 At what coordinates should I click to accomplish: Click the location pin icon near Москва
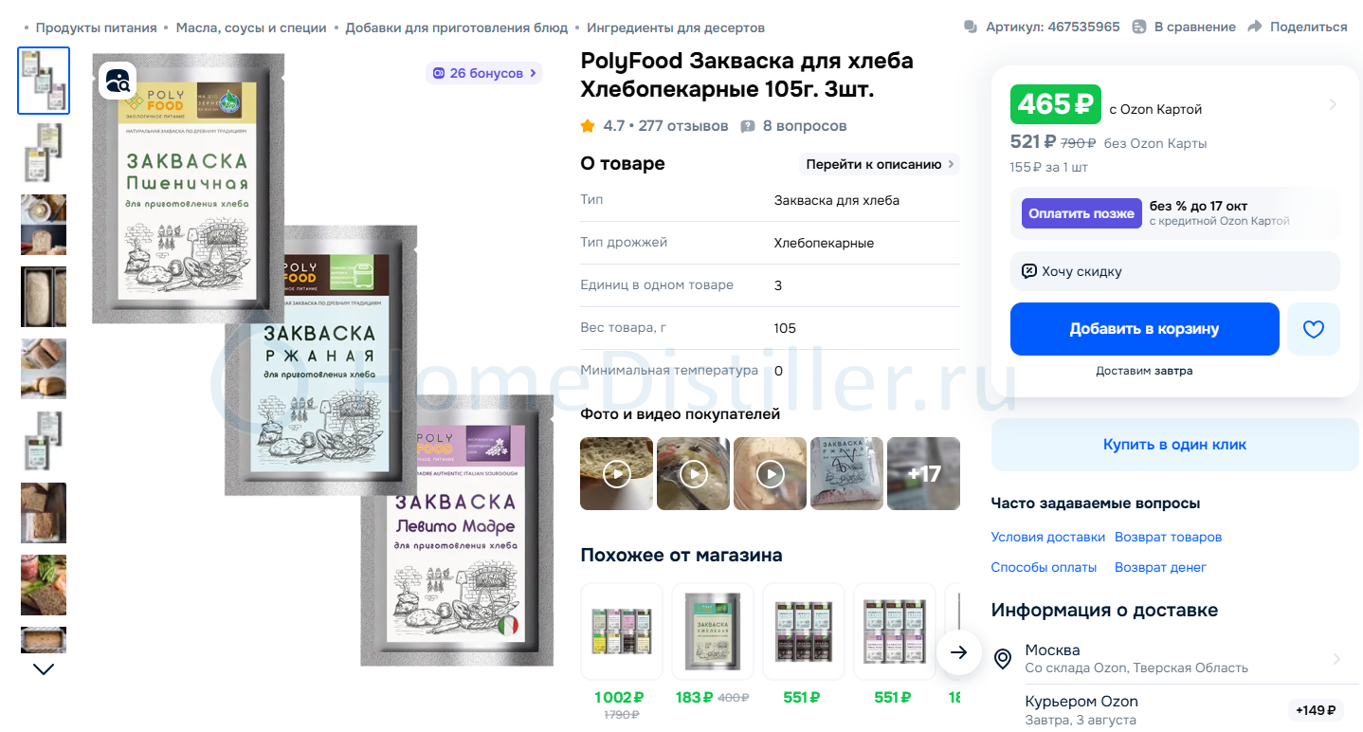point(1003,658)
